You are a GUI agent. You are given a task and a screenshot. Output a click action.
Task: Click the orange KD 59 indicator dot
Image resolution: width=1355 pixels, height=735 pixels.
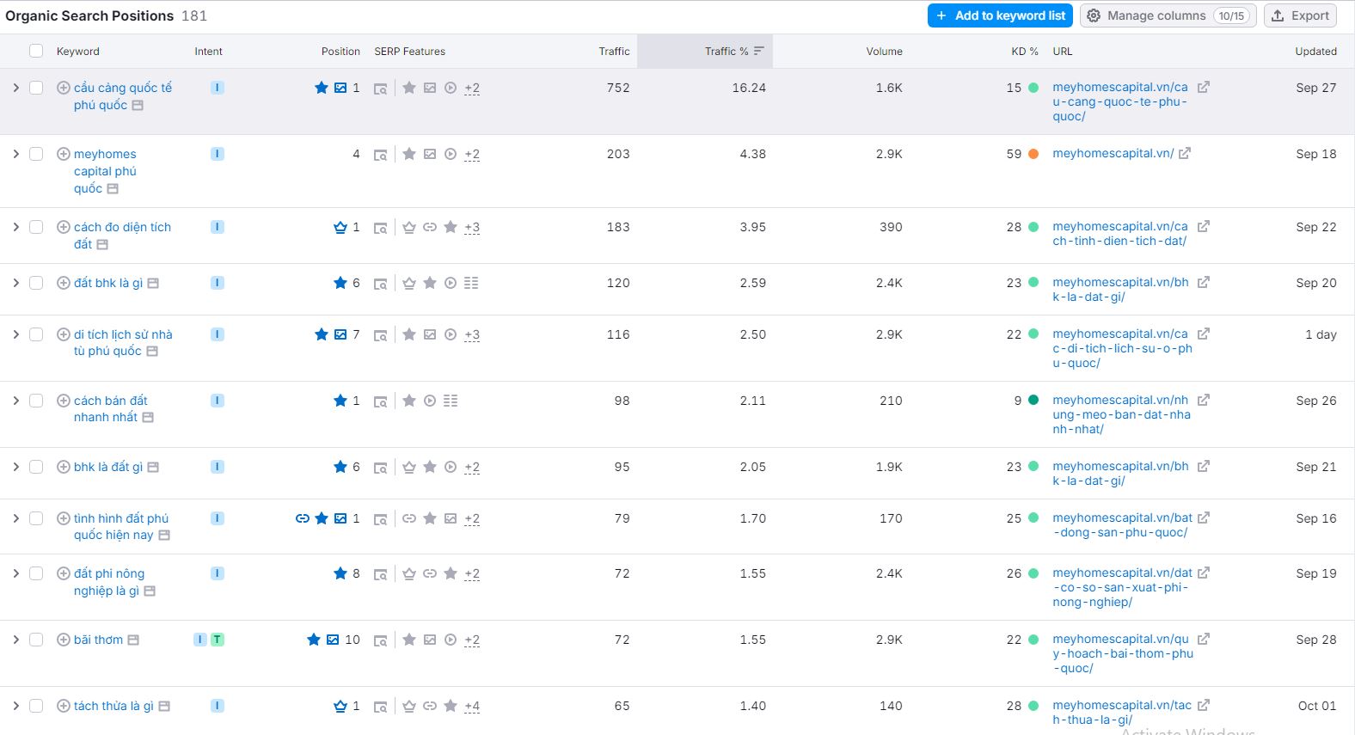[1033, 154]
